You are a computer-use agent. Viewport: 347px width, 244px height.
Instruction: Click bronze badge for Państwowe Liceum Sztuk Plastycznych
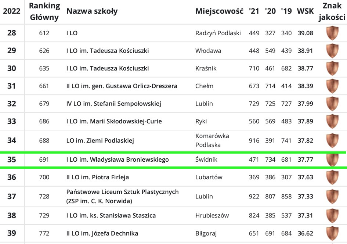click(332, 197)
